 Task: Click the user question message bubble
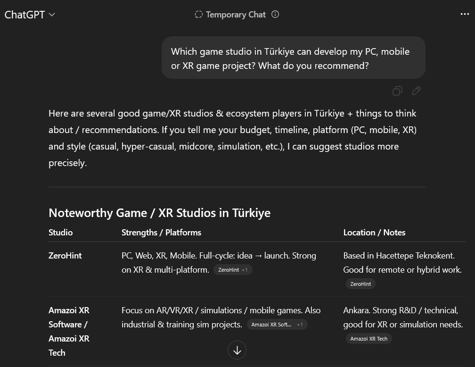tap(293, 58)
